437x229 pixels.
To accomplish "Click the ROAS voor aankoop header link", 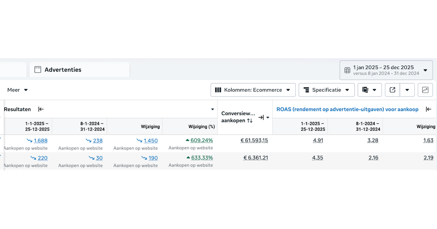I will (347, 109).
